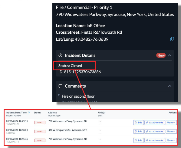Open Attachments for 310 W Kirkpatrick incident

click(x=155, y=131)
